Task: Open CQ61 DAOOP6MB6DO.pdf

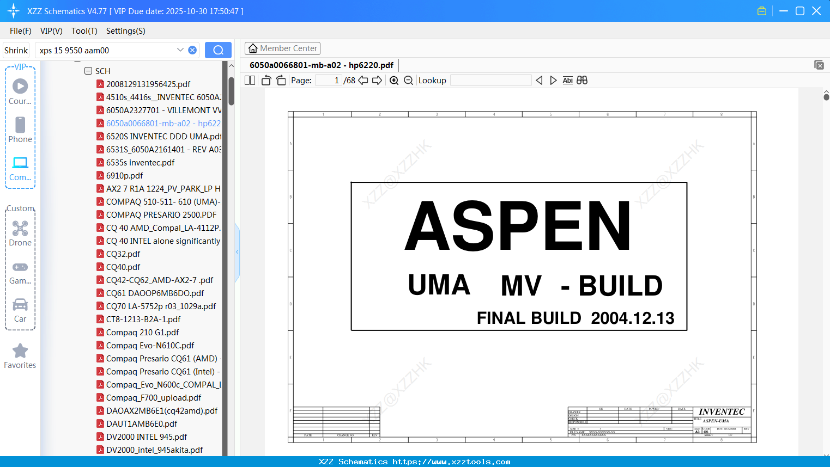Action: coord(155,293)
